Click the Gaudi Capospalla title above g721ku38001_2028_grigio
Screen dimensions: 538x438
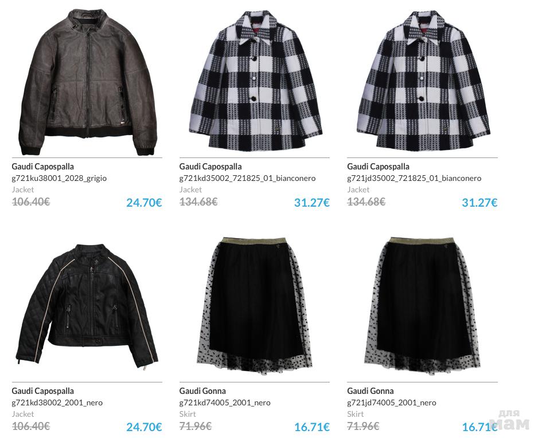[x=42, y=167]
